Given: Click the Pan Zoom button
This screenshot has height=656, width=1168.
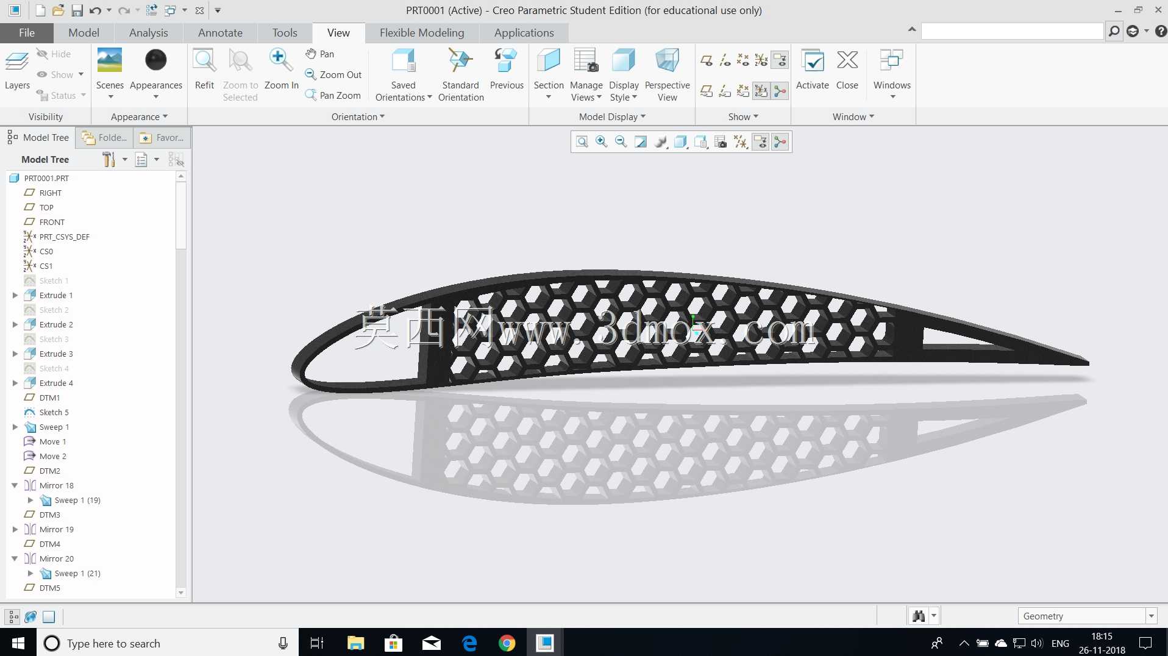Looking at the screenshot, I should point(333,95).
